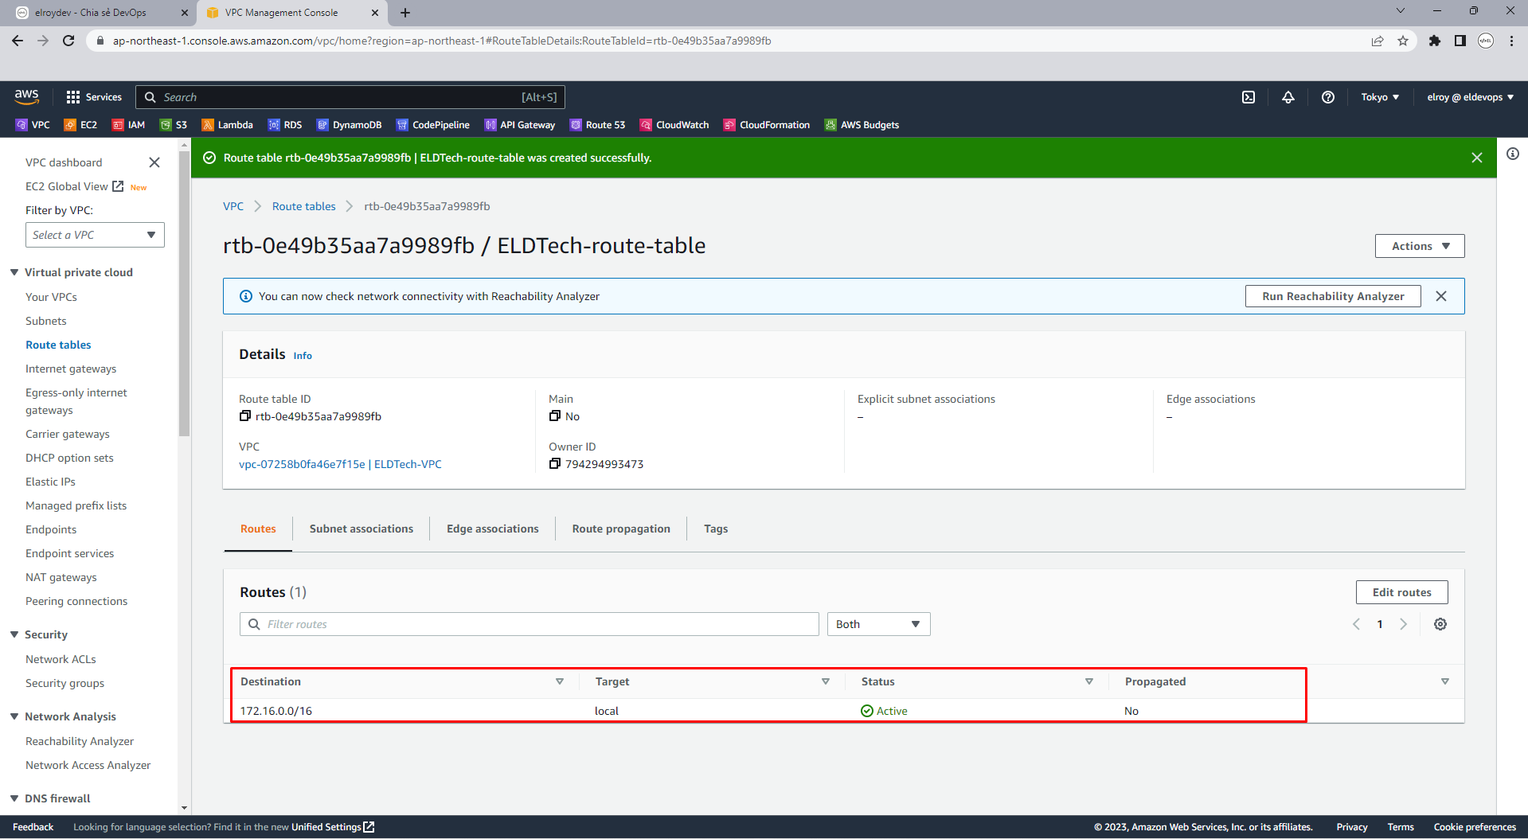
Task: Switch to the Edge associations tab
Action: point(493,529)
